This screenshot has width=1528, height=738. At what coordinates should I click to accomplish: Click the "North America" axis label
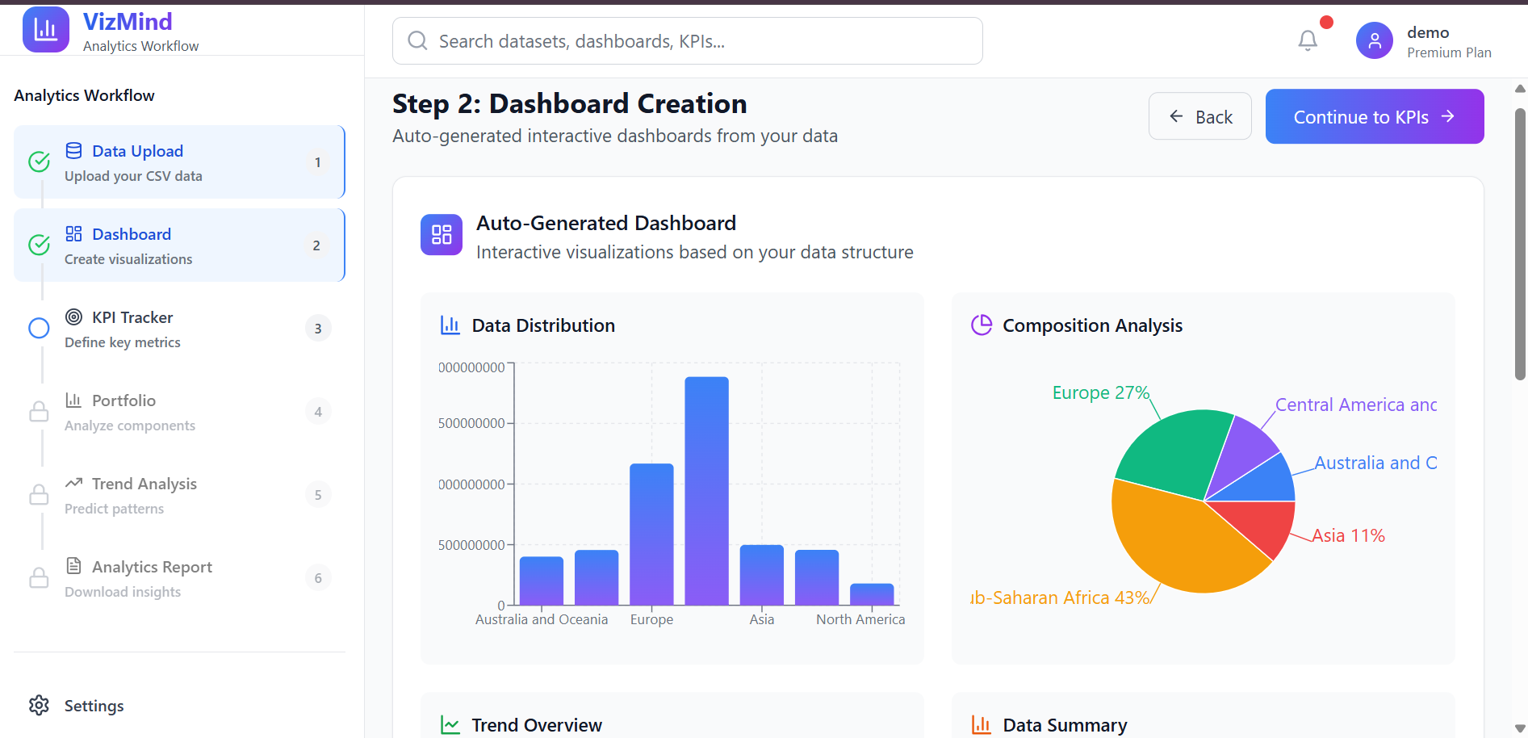[860, 619]
